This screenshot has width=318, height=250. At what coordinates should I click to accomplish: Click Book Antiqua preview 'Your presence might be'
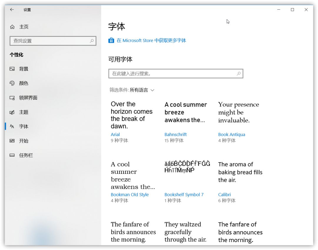(x=238, y=112)
